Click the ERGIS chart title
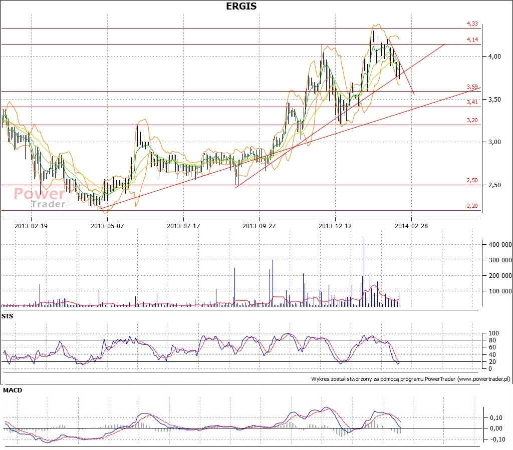Screen dimensions: 513x450 [241, 6]
